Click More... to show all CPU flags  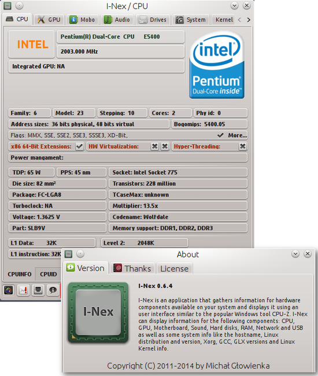point(237,135)
